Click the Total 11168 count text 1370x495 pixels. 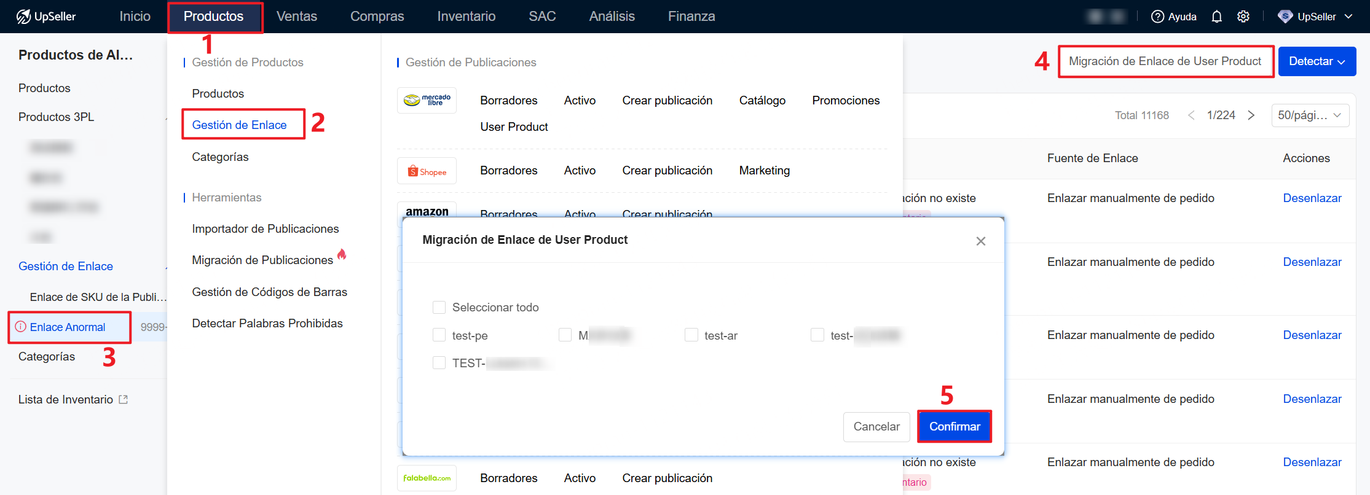click(x=1142, y=115)
